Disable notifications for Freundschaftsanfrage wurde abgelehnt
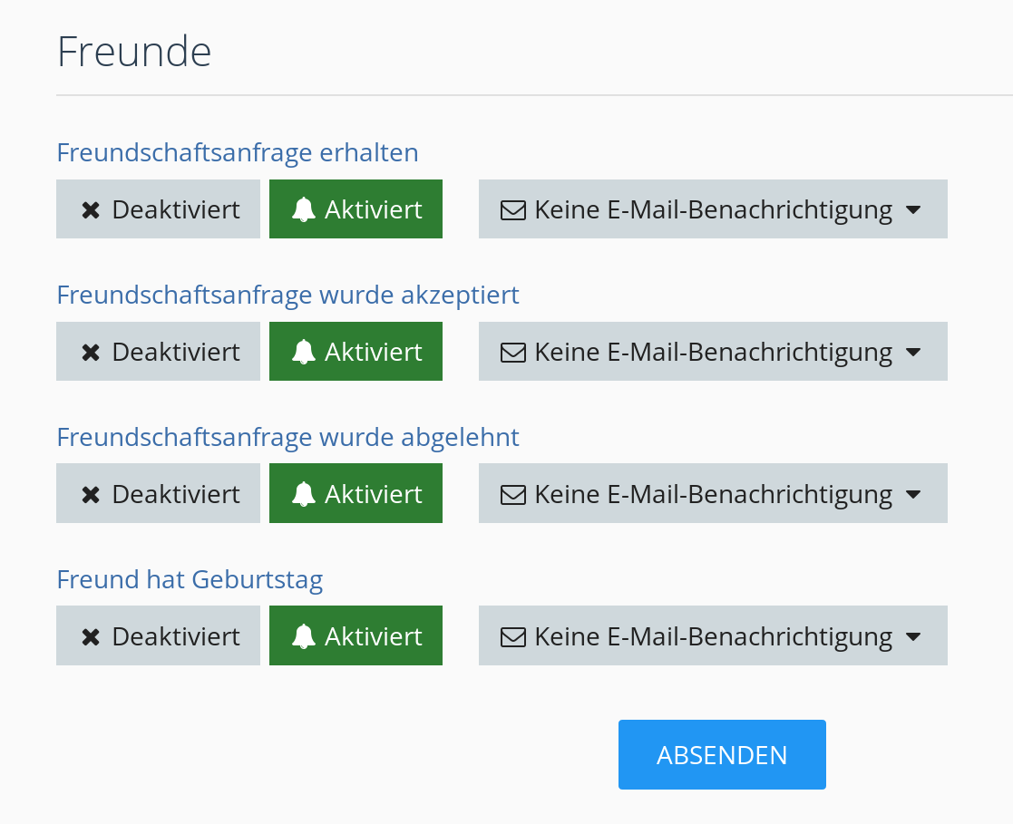1013x824 pixels. (158, 494)
